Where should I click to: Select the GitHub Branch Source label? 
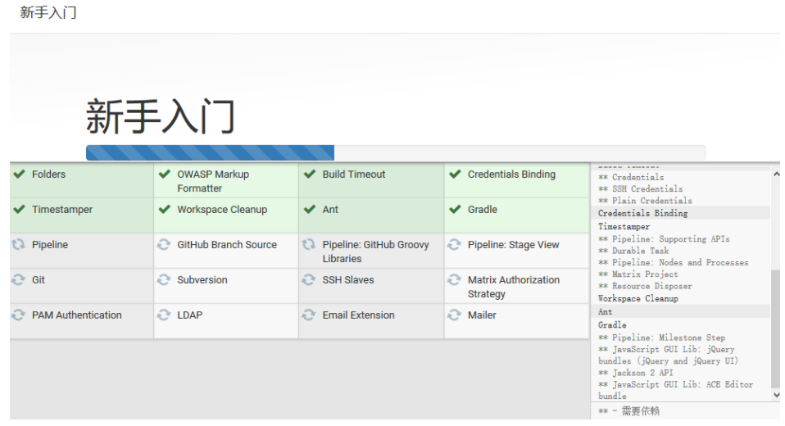[x=227, y=244]
